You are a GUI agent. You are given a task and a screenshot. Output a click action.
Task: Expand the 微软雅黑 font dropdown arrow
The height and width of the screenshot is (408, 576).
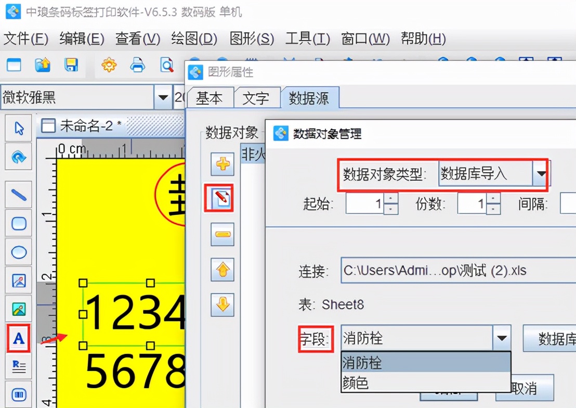point(163,97)
